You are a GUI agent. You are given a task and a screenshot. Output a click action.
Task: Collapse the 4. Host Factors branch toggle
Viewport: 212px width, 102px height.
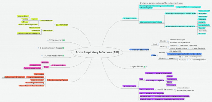[x=138, y=86]
